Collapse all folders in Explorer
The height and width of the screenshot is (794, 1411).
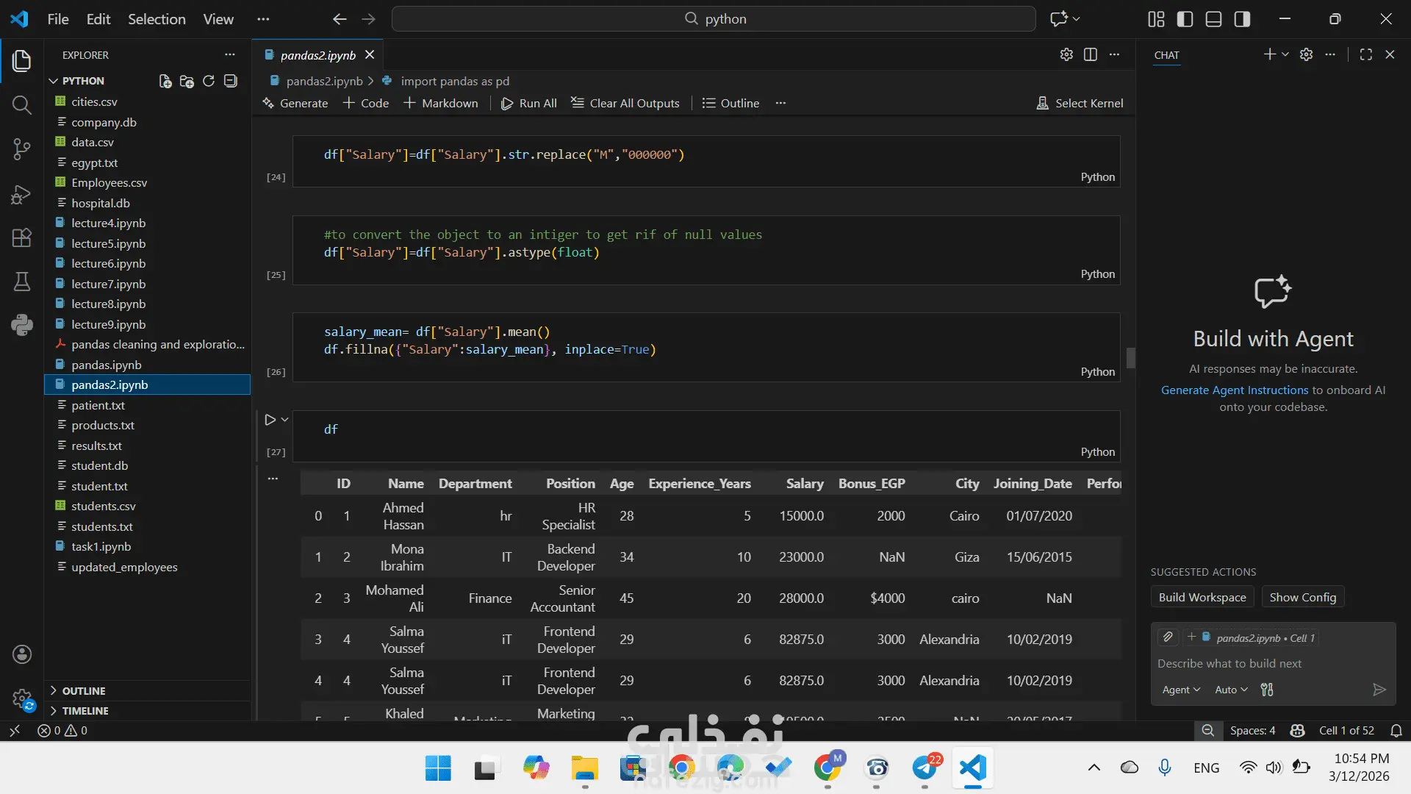(231, 81)
